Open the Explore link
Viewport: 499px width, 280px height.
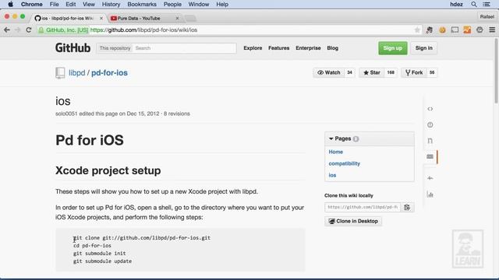pos(253,48)
